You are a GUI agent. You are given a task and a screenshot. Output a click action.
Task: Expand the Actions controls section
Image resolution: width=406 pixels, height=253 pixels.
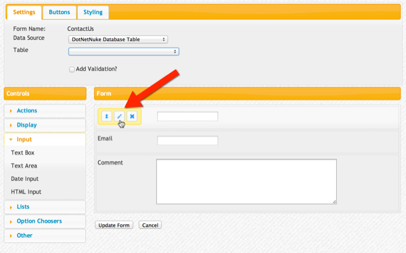(45, 111)
